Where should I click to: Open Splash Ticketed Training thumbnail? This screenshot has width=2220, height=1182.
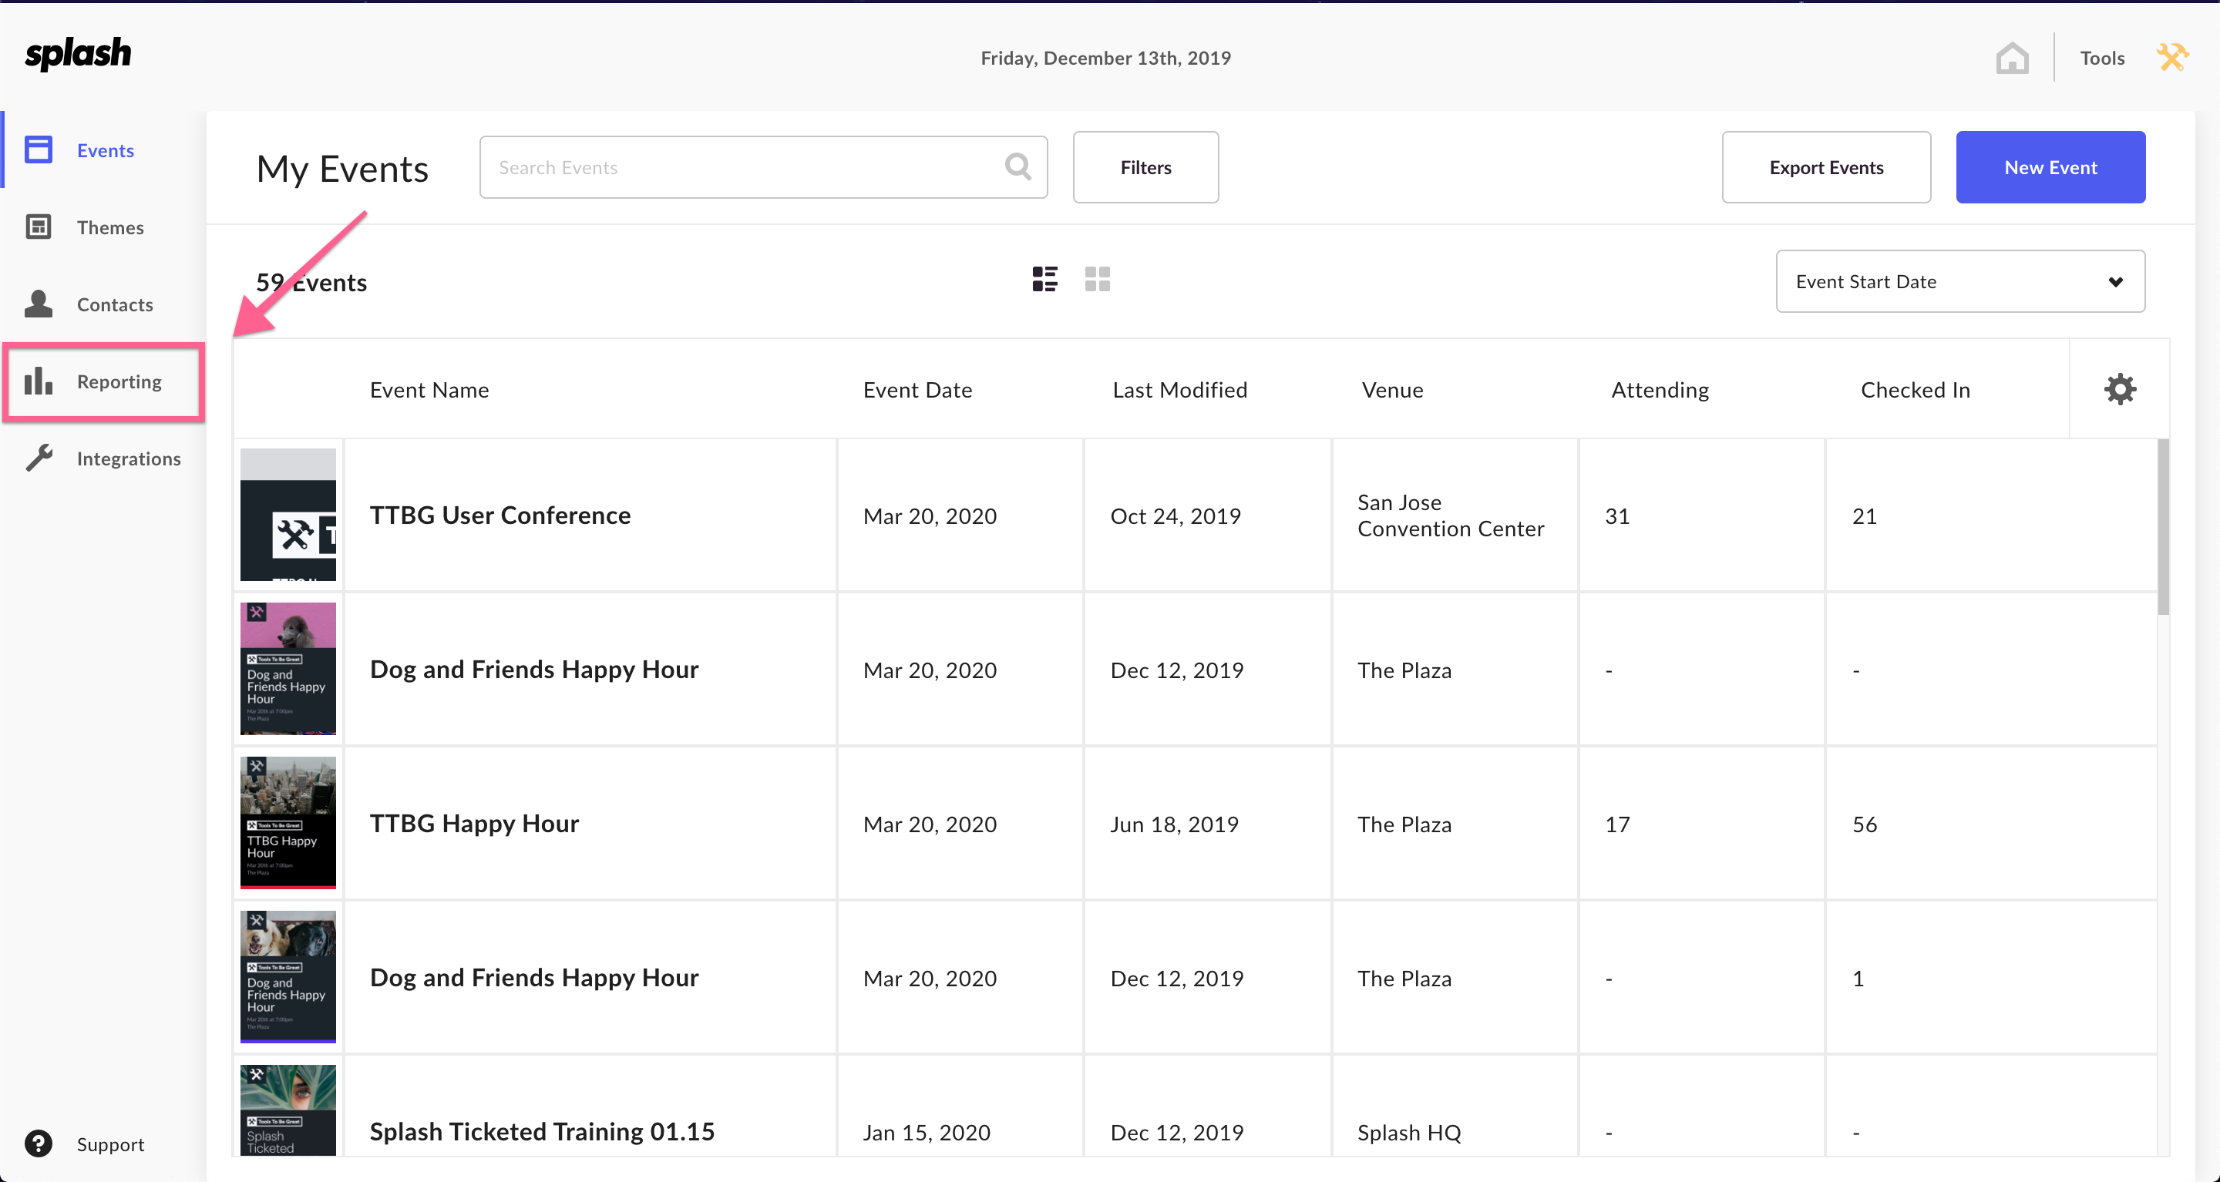(288, 1110)
